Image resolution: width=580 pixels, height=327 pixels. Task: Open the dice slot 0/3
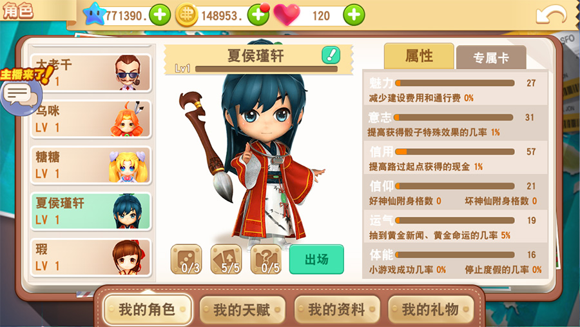tap(186, 259)
